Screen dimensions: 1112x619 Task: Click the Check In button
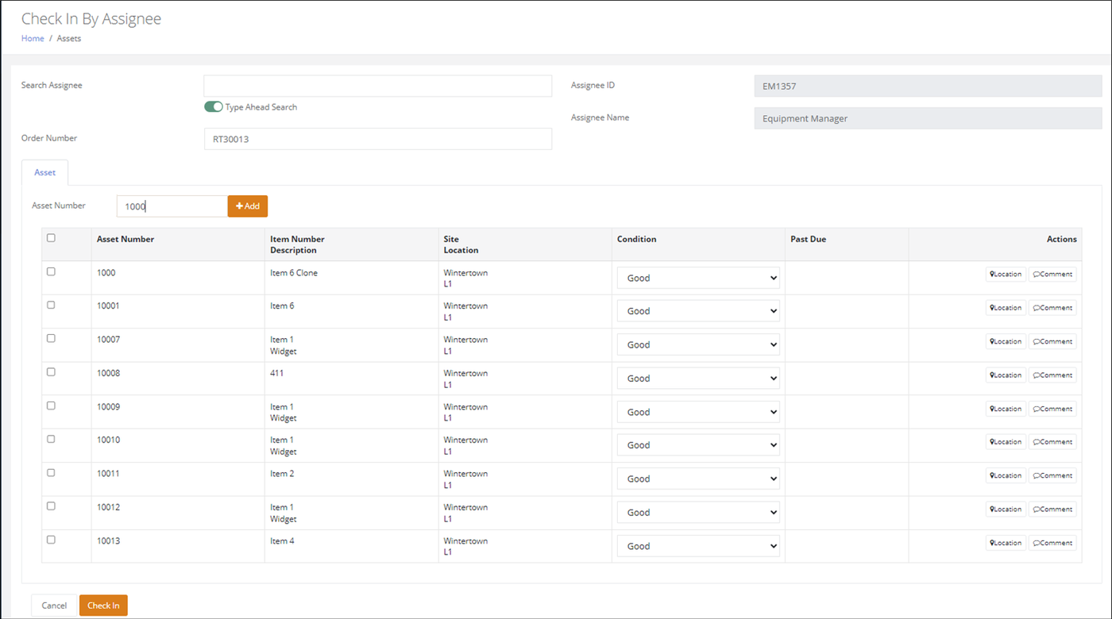(x=103, y=606)
